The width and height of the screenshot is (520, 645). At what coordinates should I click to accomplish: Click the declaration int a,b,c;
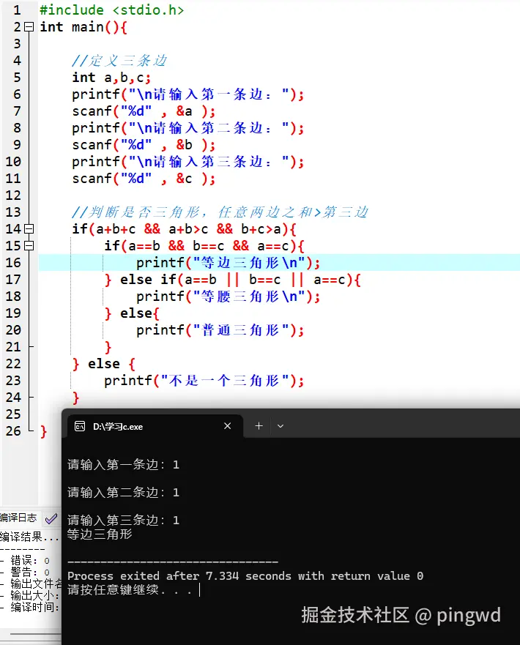[x=111, y=78]
